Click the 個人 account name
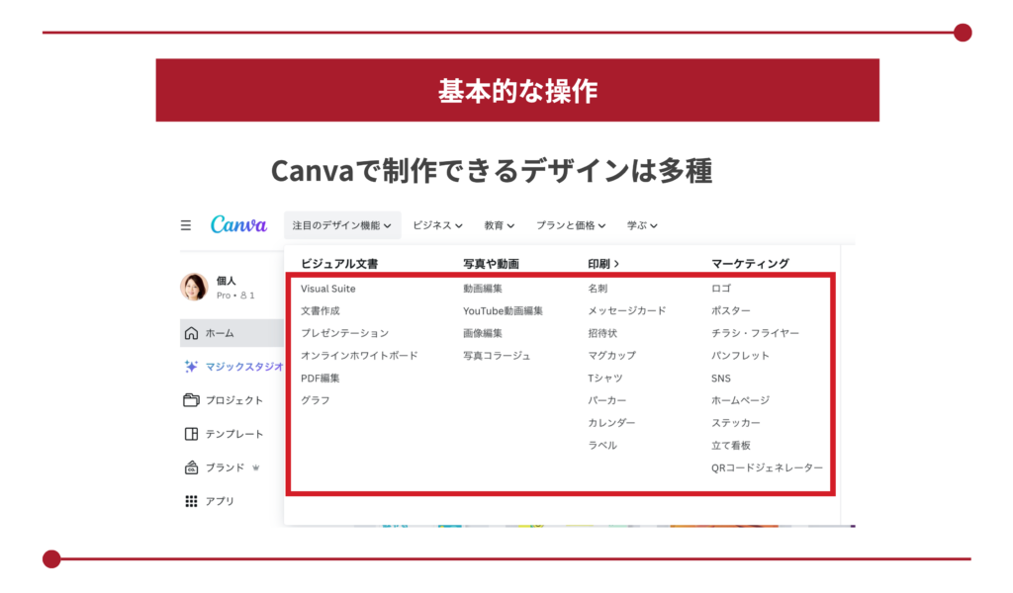Viewport: 1013px width, 593px height. (x=227, y=281)
